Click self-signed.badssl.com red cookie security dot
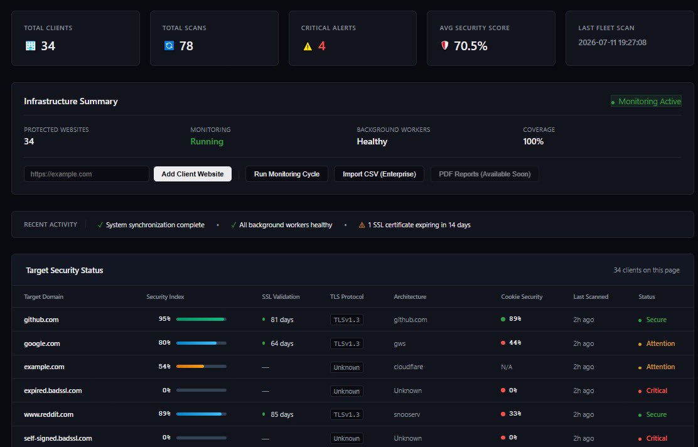 click(503, 437)
